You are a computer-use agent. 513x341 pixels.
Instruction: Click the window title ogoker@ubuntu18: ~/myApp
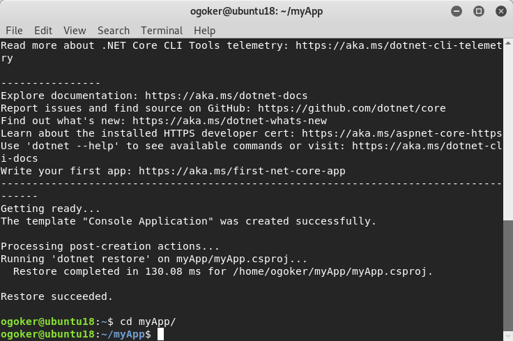[256, 11]
